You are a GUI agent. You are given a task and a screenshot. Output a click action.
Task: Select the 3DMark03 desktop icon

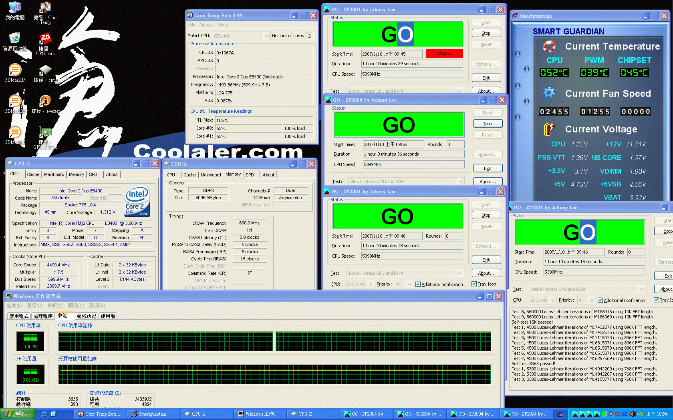15,73
